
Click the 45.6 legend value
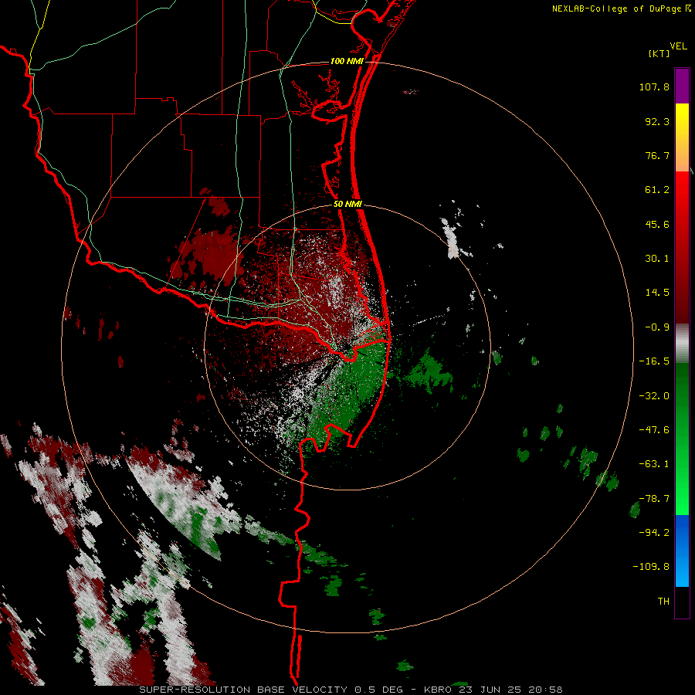[657, 224]
